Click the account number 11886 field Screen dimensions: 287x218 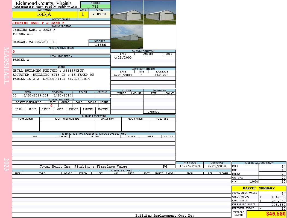[99, 44]
